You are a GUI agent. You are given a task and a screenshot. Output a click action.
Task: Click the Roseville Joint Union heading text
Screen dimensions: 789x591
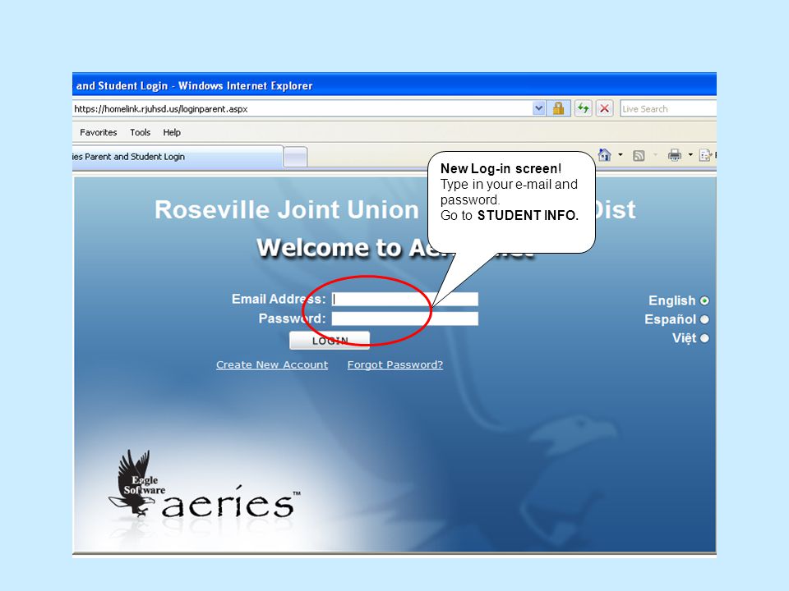click(x=286, y=209)
